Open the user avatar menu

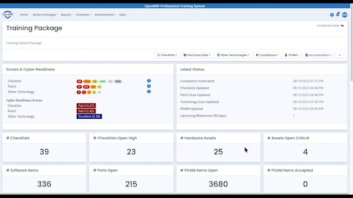point(344,15)
